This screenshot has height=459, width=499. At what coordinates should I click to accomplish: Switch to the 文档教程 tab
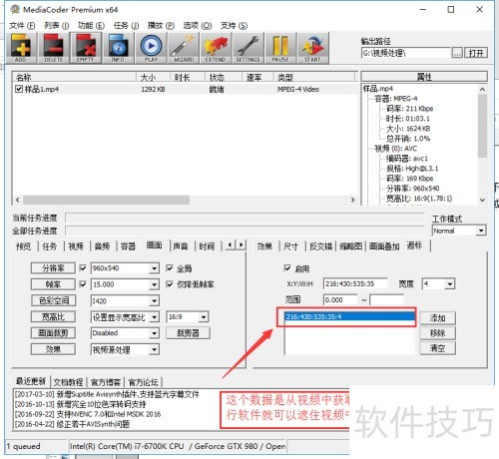point(68,382)
